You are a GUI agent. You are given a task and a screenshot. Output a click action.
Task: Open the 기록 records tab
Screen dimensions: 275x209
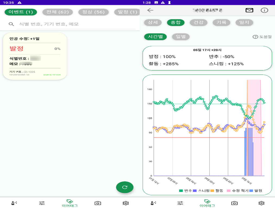(221, 22)
